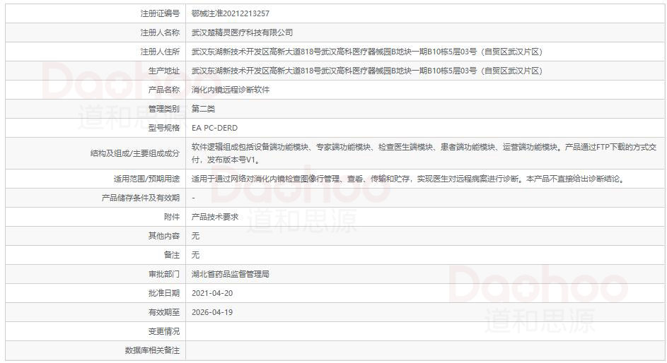Select the registrant address in 注册人住所 row
The height and width of the screenshot is (363, 667).
click(x=367, y=52)
